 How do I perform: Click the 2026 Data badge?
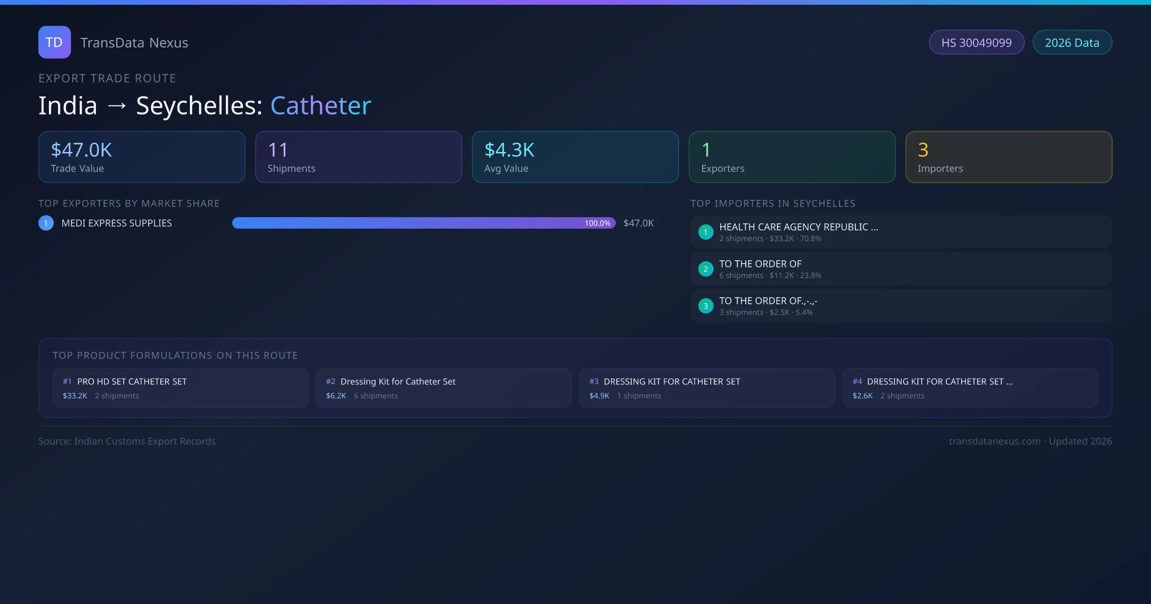pyautogui.click(x=1072, y=43)
